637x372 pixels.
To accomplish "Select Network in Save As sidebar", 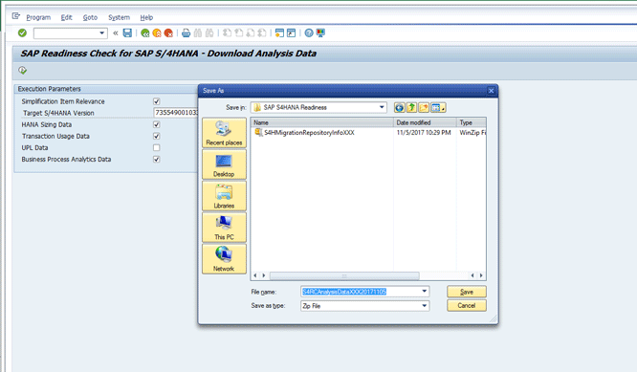I will click(x=224, y=259).
